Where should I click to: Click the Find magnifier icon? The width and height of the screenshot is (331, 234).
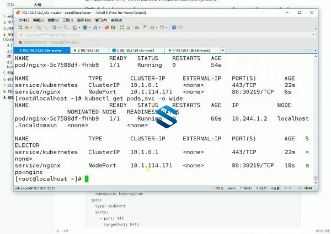click(x=66, y=28)
